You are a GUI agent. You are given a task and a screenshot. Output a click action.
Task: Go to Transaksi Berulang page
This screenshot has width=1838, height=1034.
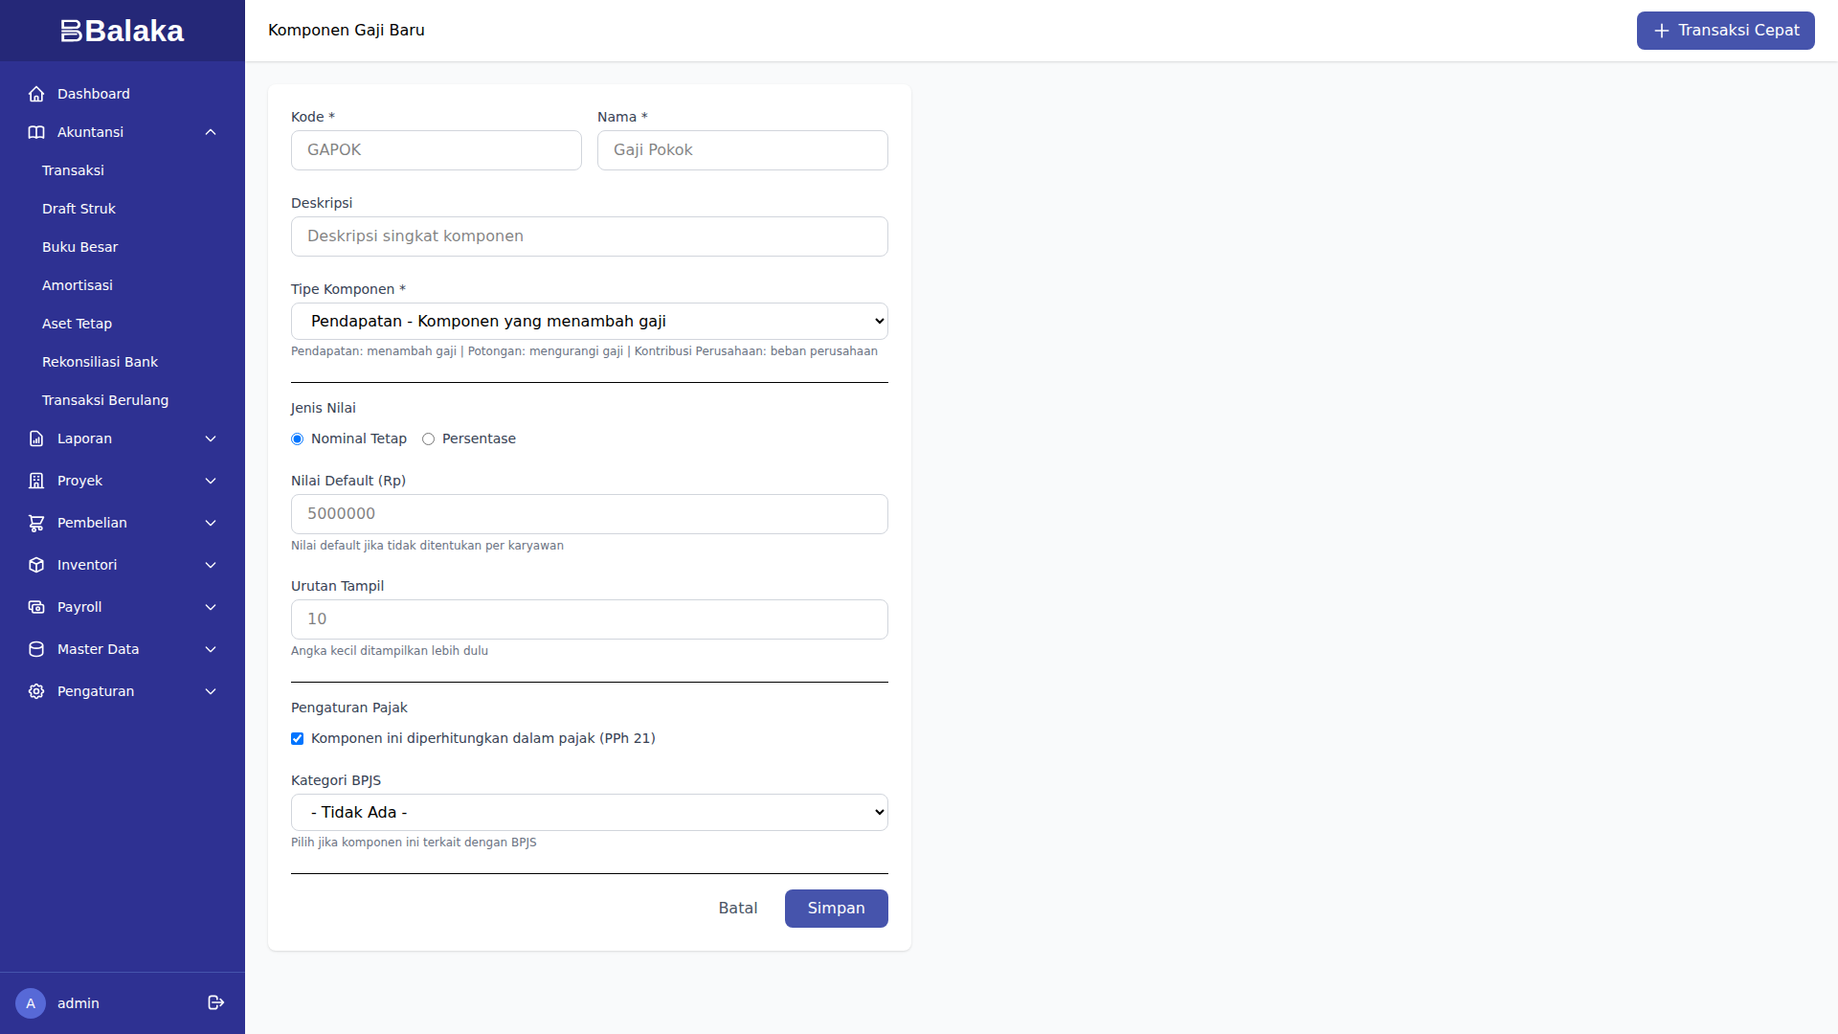105,400
